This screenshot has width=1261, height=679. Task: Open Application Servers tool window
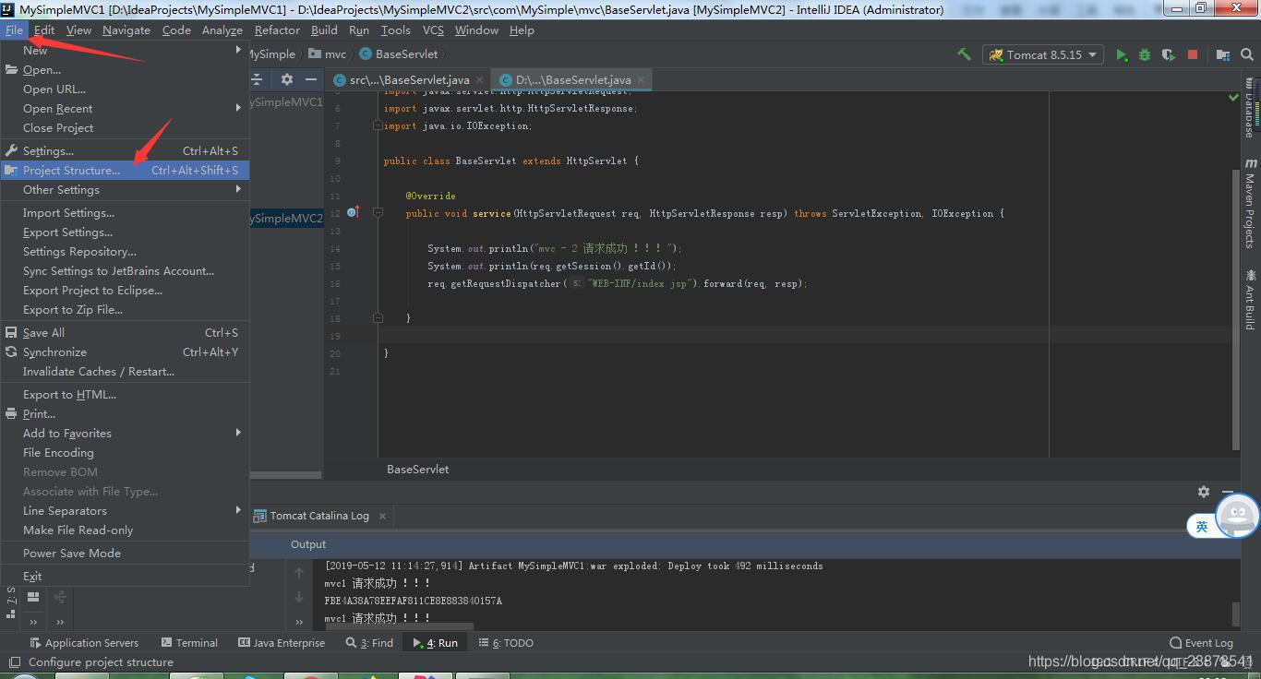[84, 643]
